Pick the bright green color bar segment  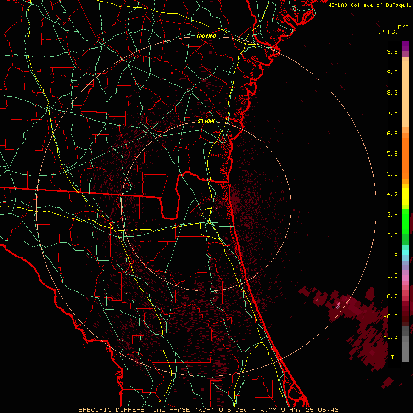pyautogui.click(x=405, y=222)
